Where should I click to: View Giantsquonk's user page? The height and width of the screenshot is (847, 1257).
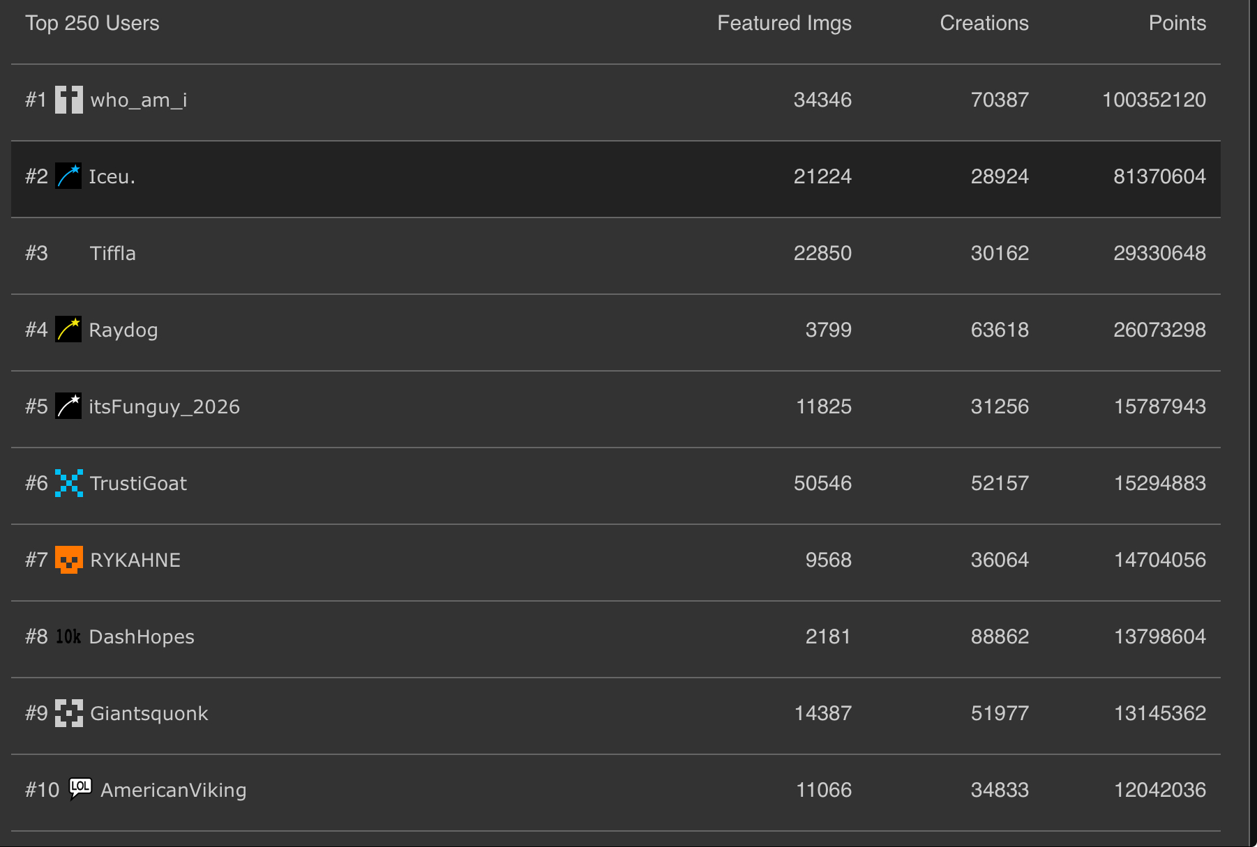(x=149, y=714)
